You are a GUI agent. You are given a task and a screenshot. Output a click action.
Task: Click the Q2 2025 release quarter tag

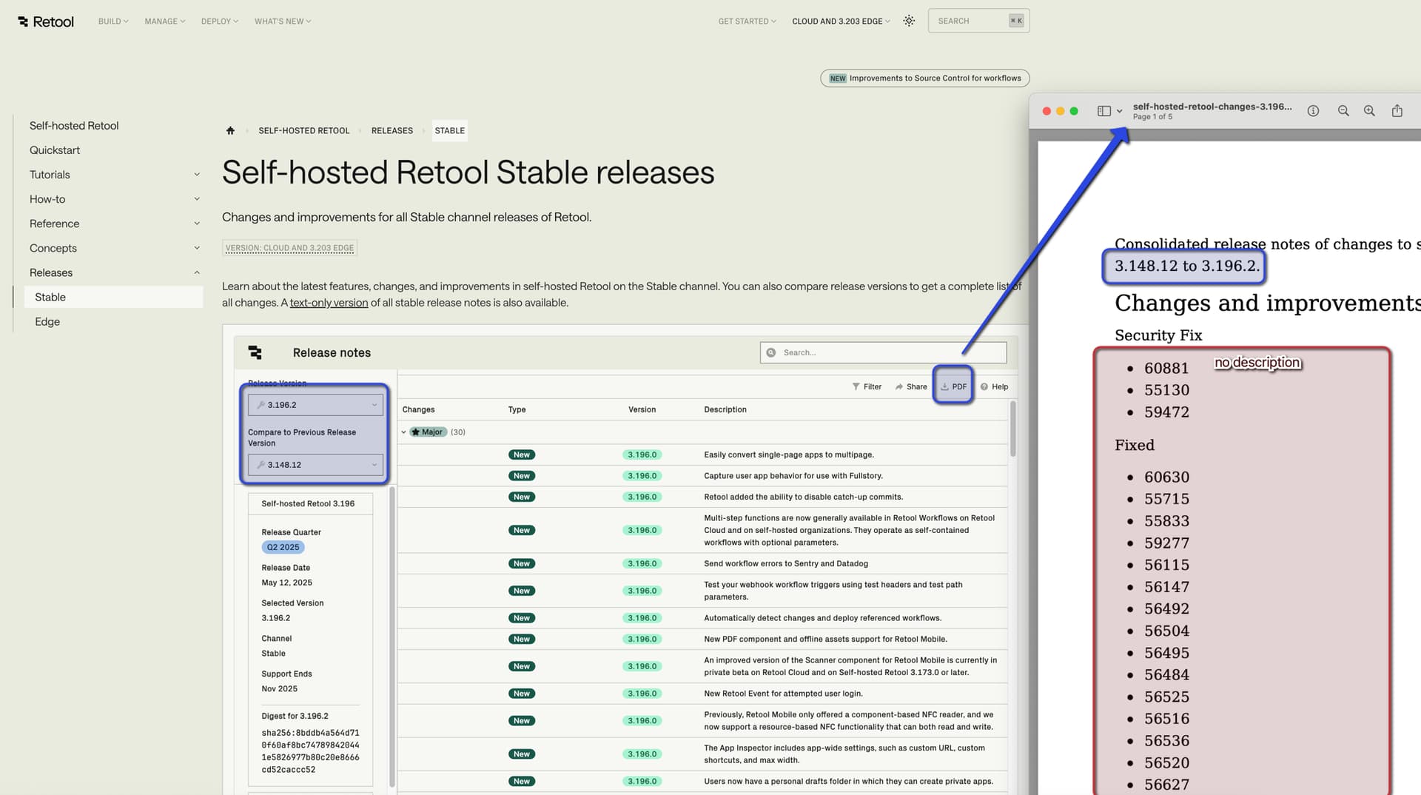[x=283, y=548]
